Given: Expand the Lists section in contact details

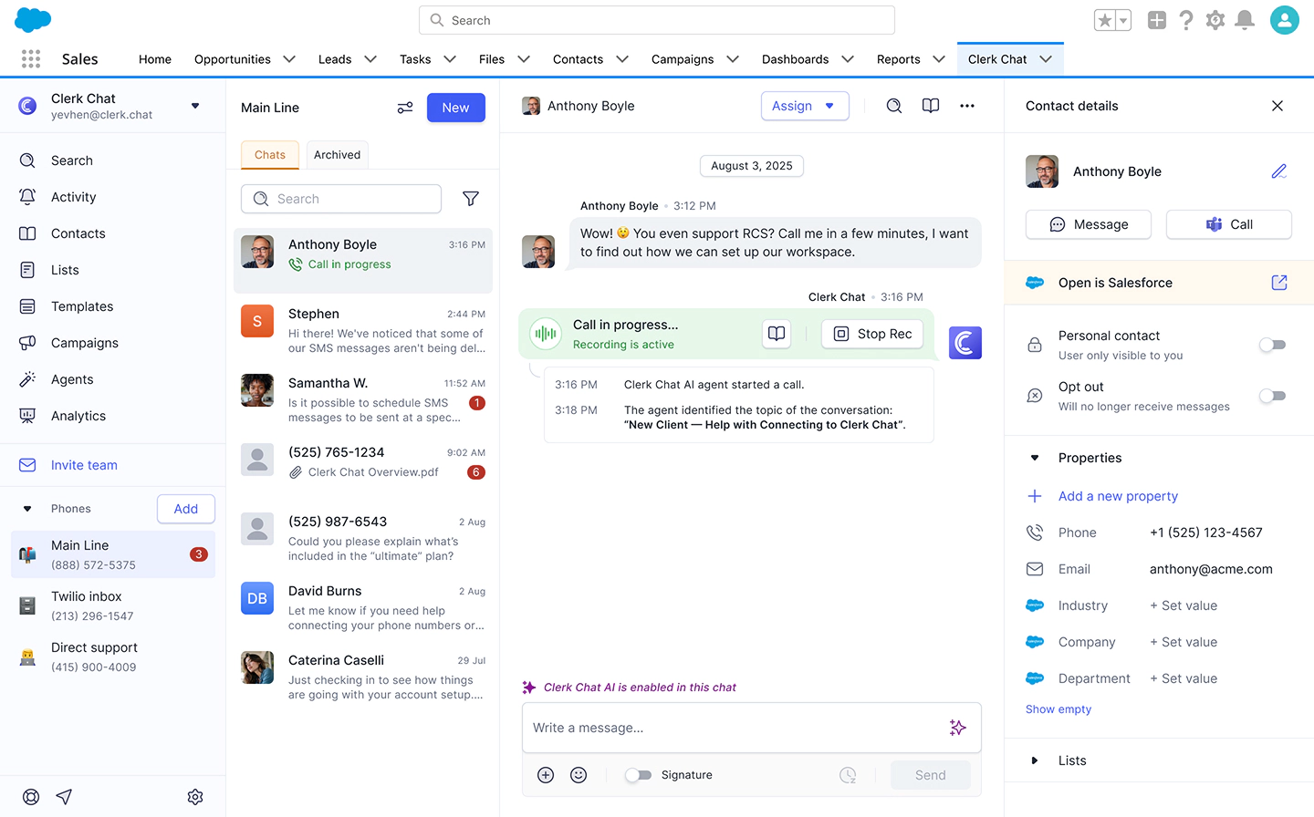Looking at the screenshot, I should pyautogui.click(x=1035, y=760).
